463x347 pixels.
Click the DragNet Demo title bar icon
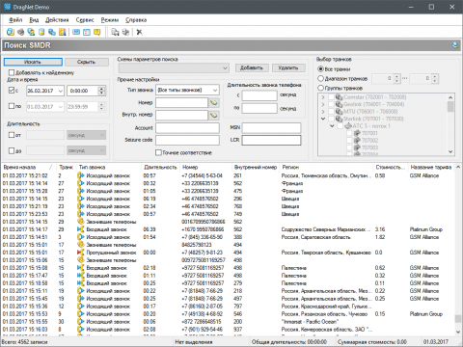pos(7,7)
